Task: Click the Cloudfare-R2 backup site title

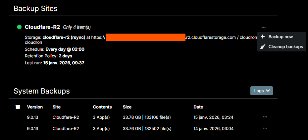Action: (42, 27)
